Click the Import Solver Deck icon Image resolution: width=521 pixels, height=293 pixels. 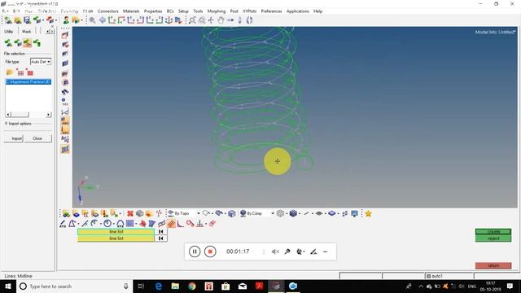point(18,43)
